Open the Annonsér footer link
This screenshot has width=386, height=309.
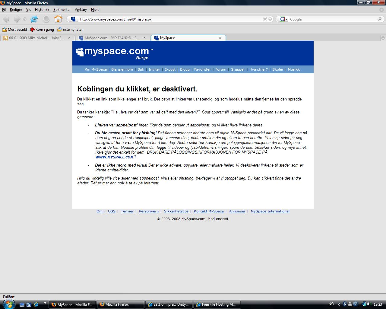[x=237, y=211]
